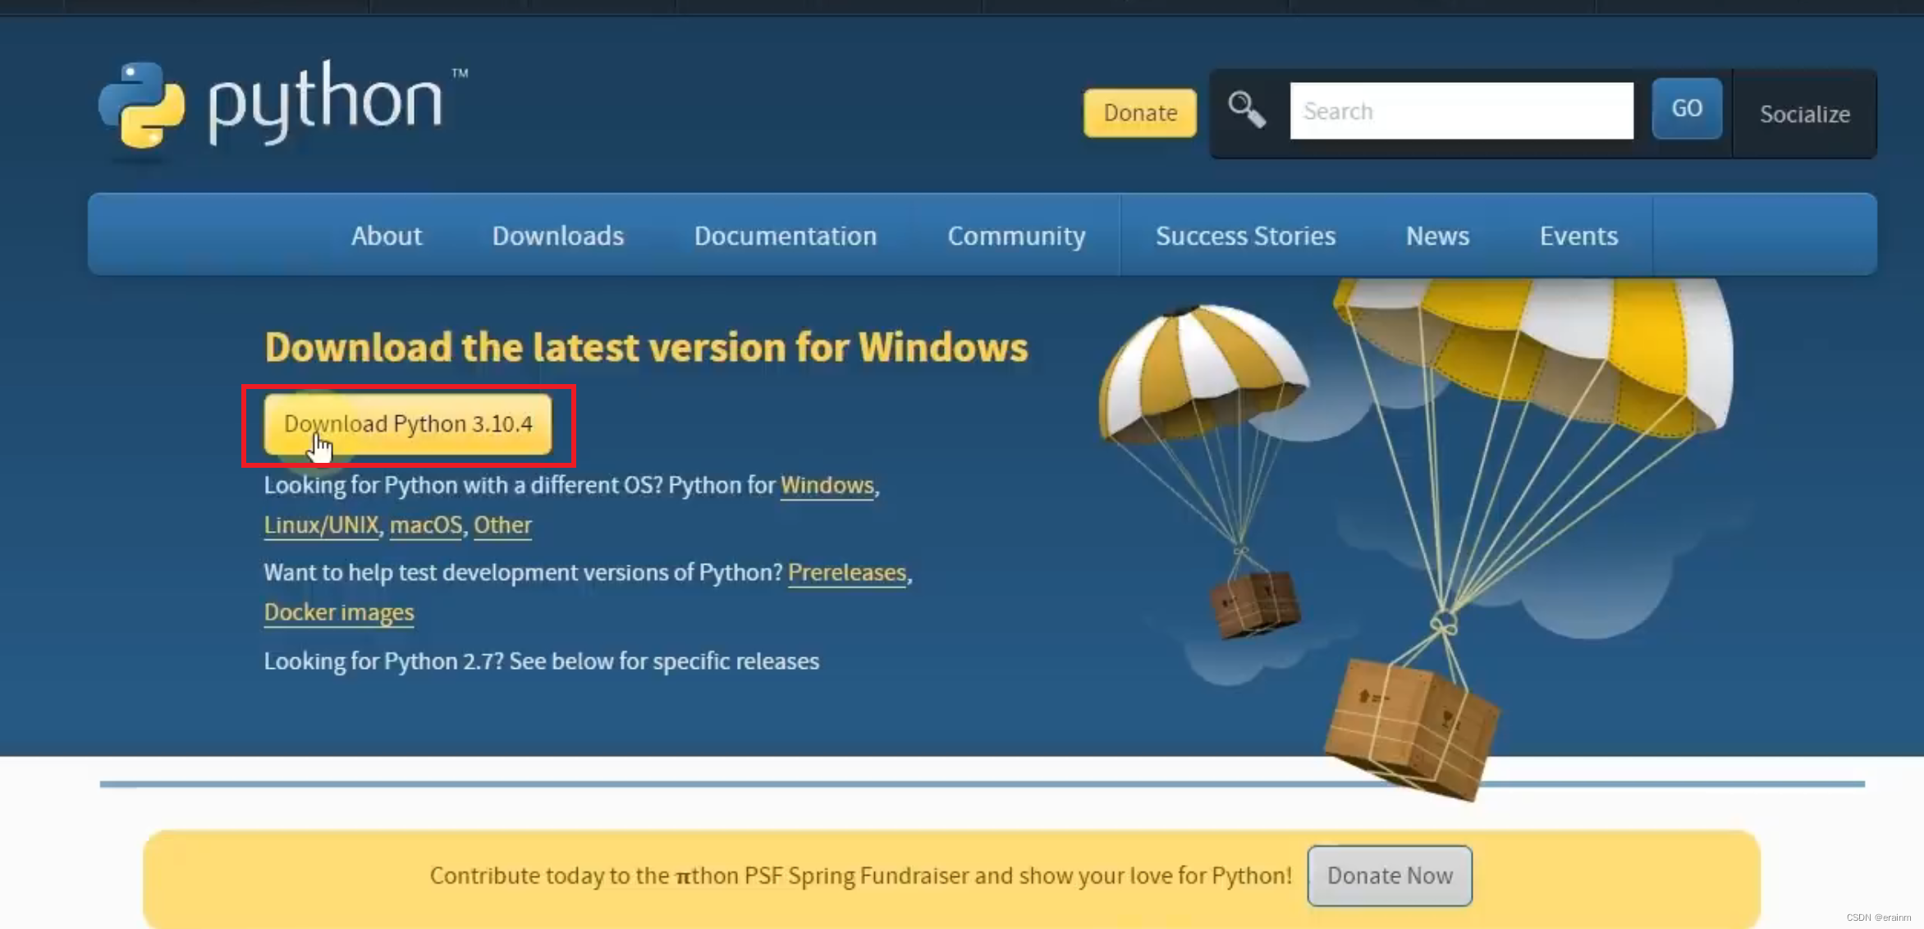Type in the search input field
This screenshot has height=929, width=1924.
(x=1461, y=111)
